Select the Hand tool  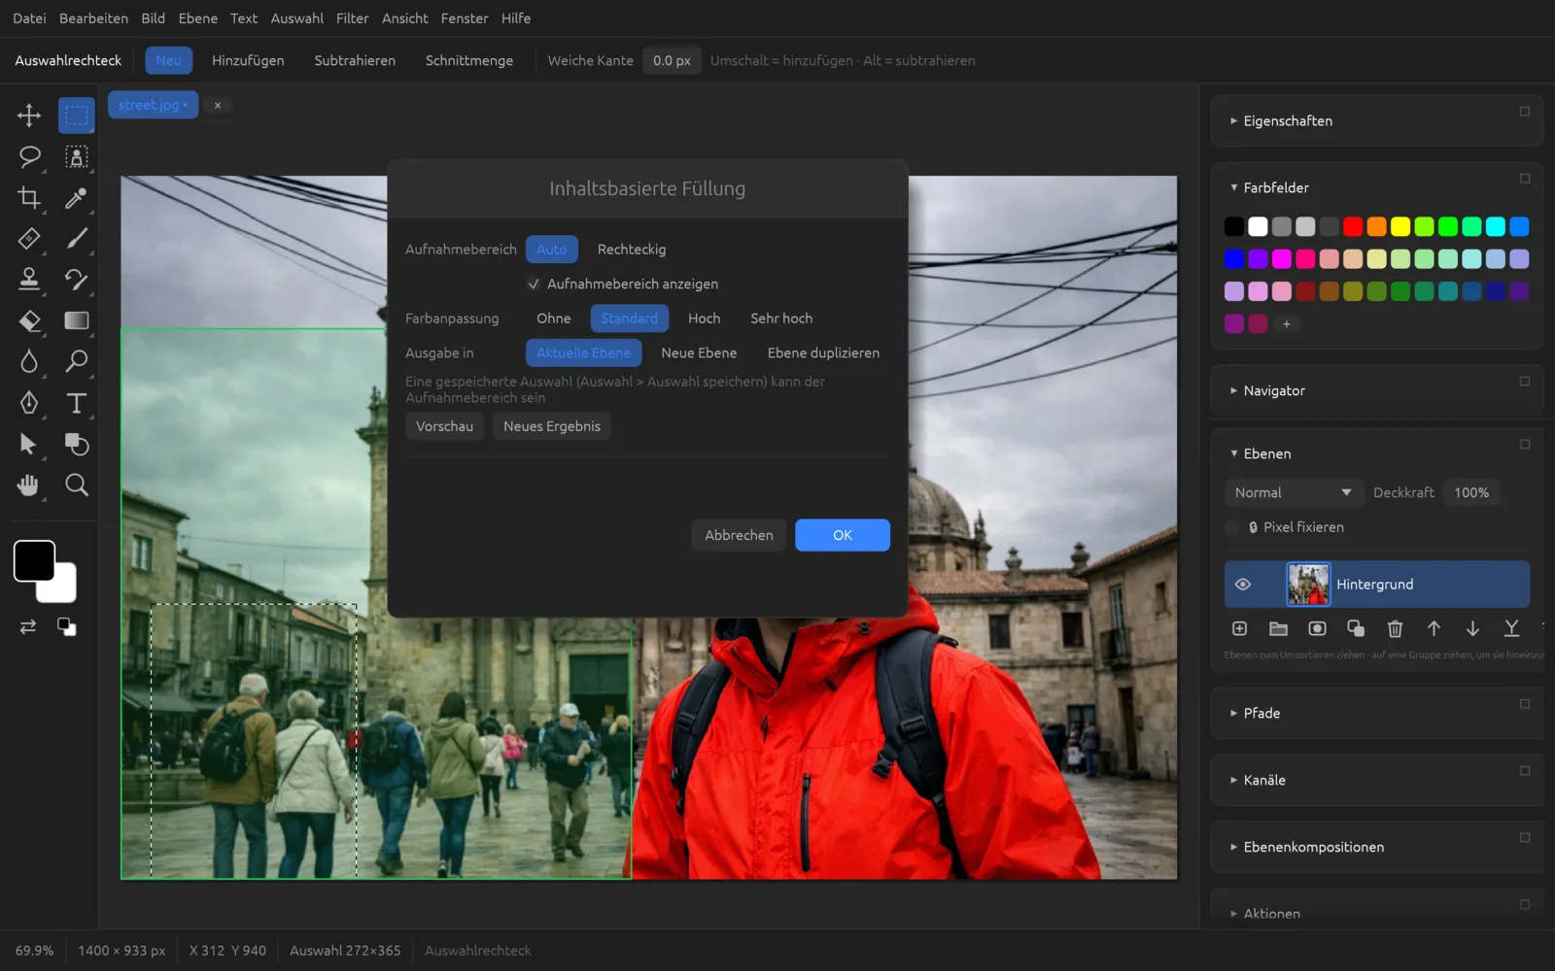pyautogui.click(x=29, y=485)
